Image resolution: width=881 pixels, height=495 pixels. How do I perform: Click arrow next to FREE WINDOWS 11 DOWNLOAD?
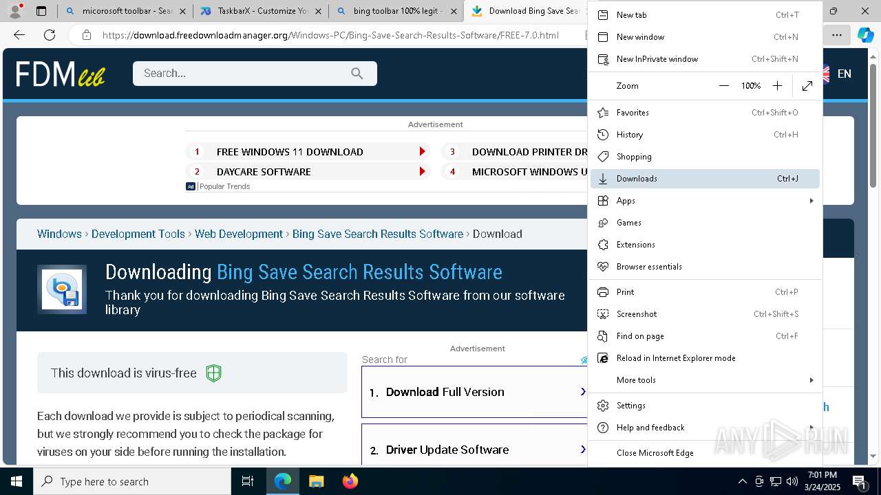coord(423,152)
